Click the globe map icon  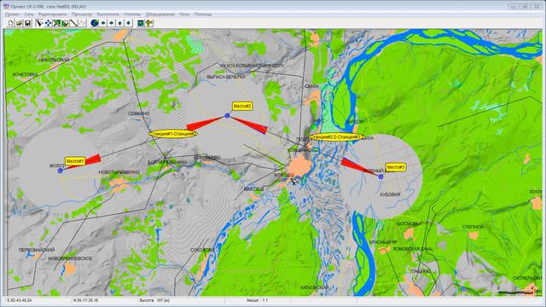coord(95,23)
